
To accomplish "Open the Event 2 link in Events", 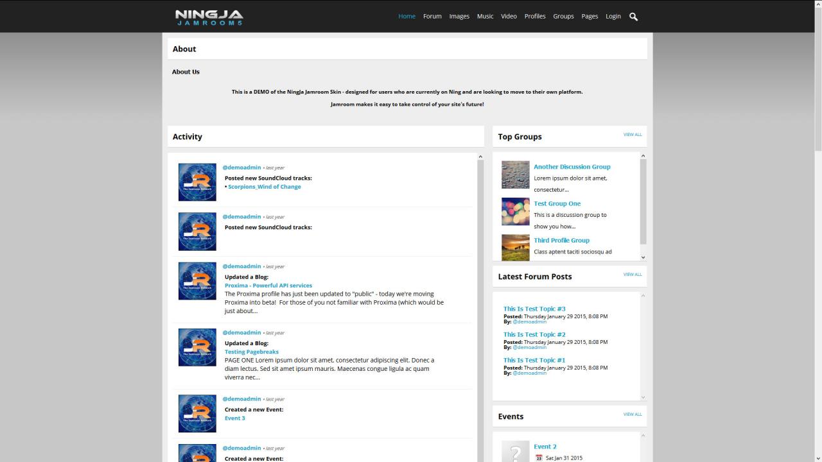I will click(545, 447).
